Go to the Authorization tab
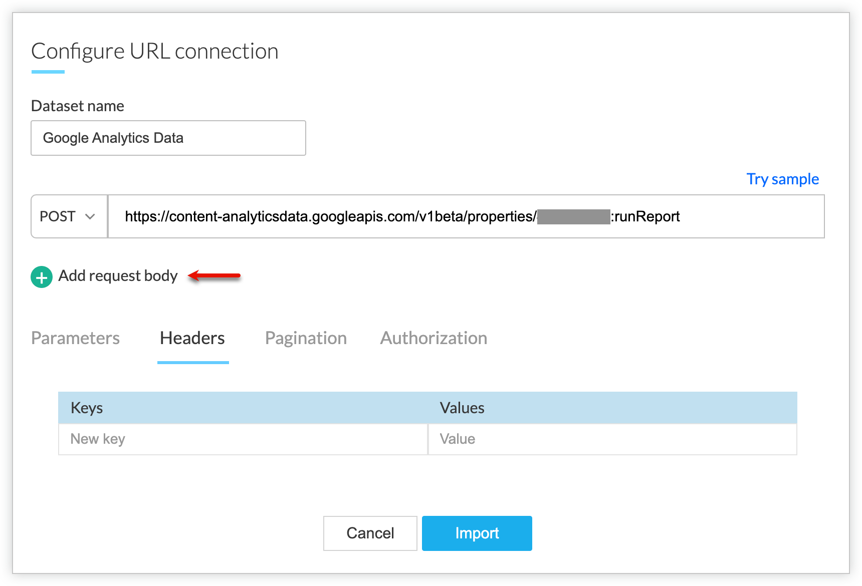 [434, 338]
